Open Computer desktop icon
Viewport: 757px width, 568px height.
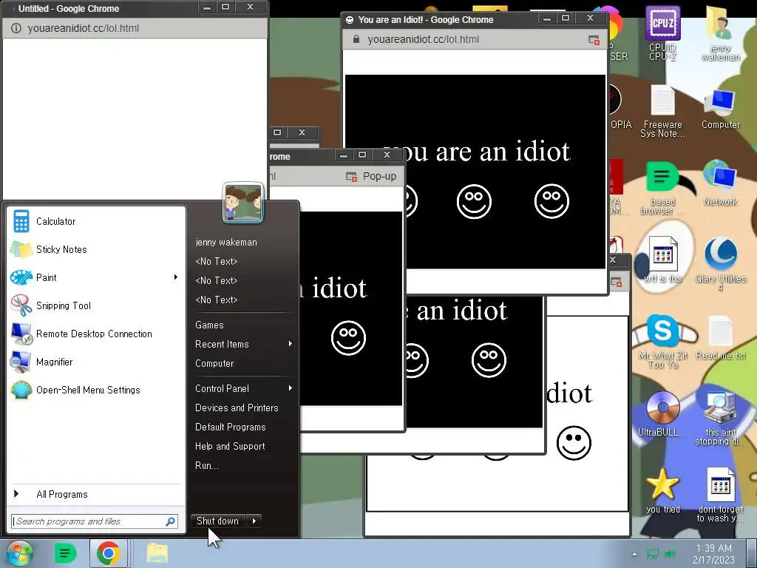pos(721,109)
